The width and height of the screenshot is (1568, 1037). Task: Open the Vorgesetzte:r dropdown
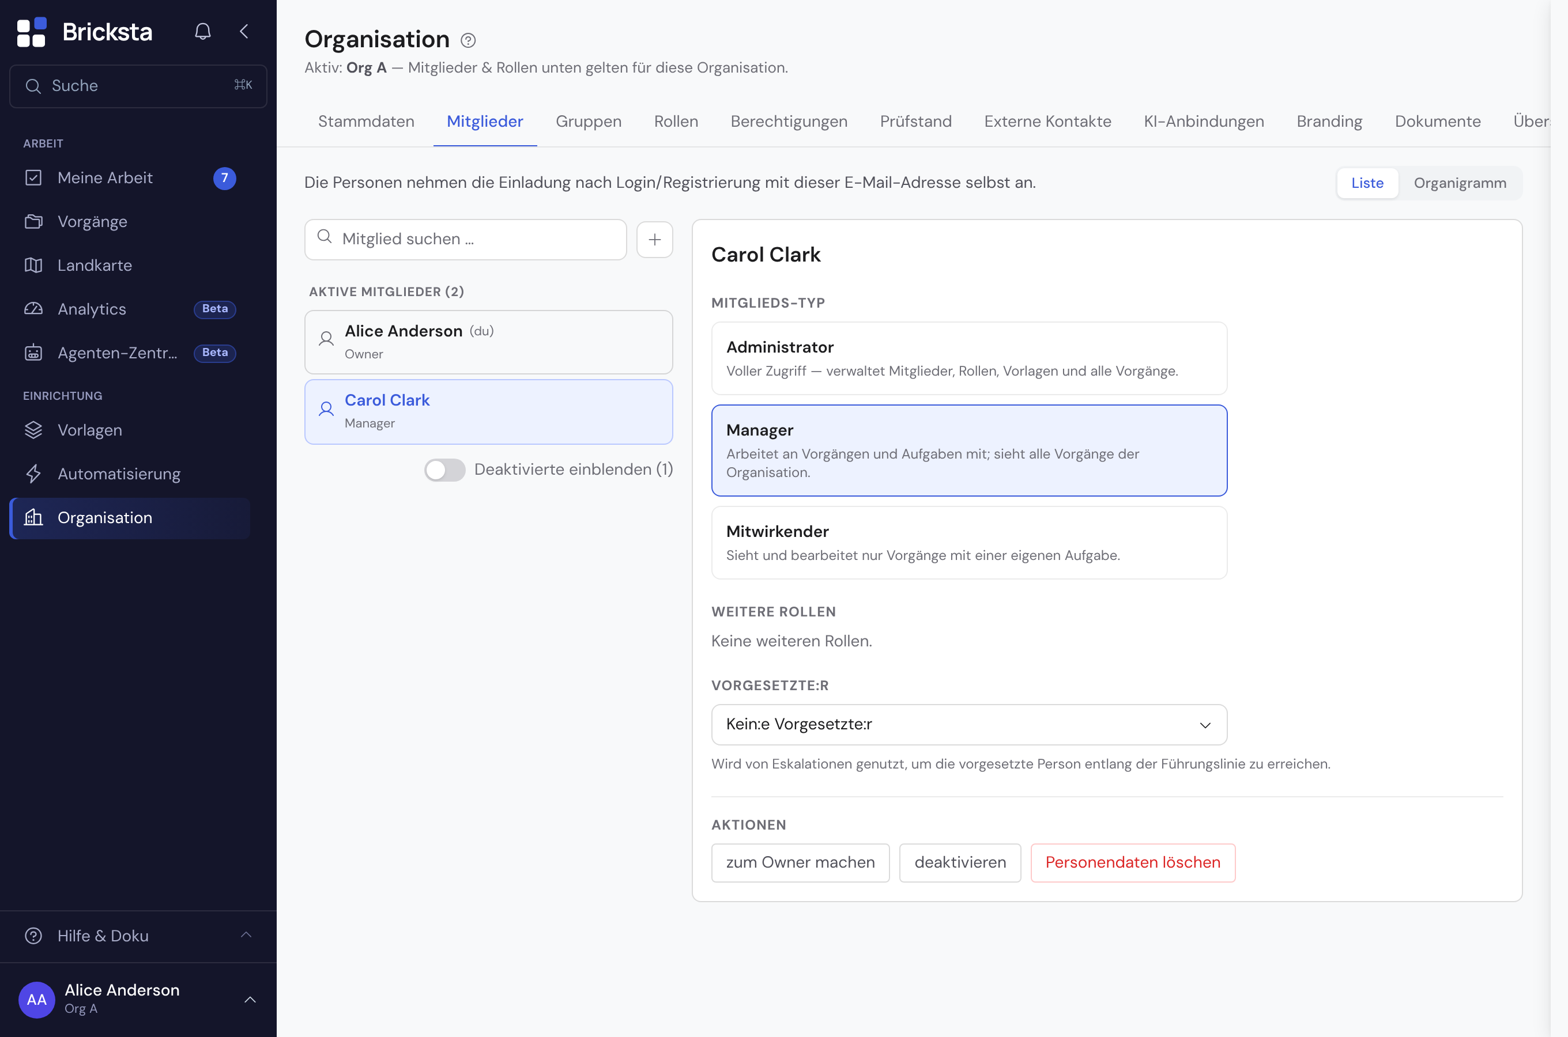(968, 724)
